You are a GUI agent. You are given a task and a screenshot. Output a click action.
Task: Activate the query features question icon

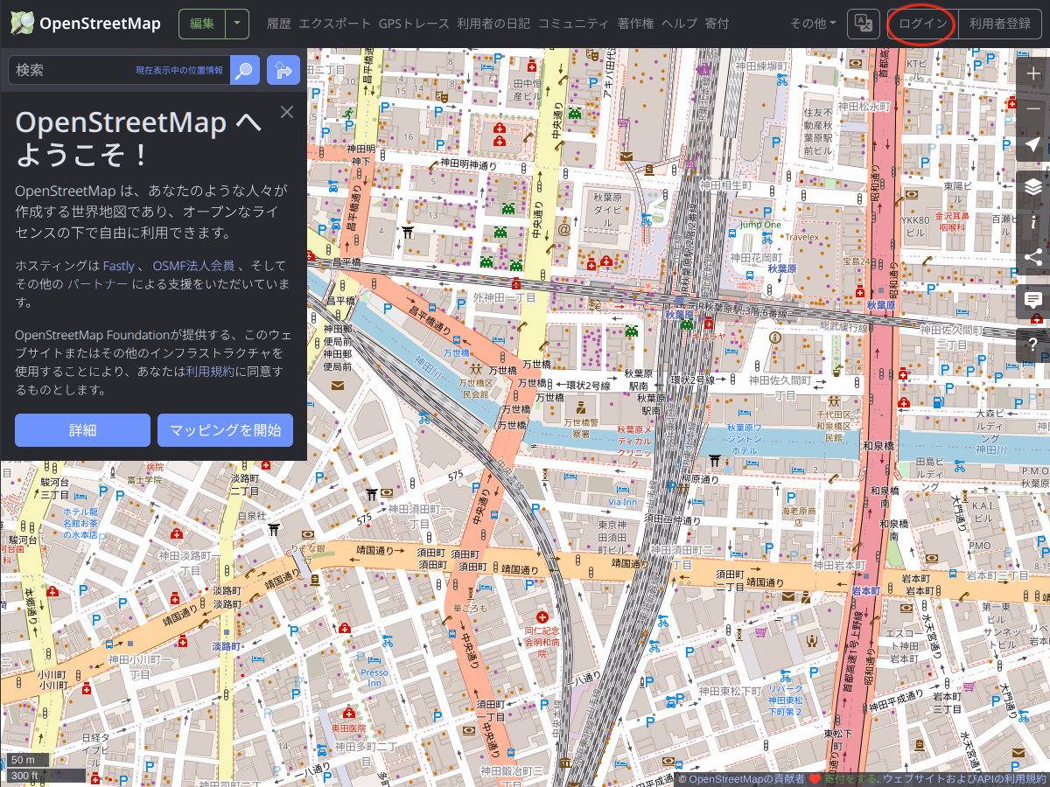1032,344
